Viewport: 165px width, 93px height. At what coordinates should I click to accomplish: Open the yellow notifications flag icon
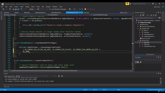pos(127,4)
